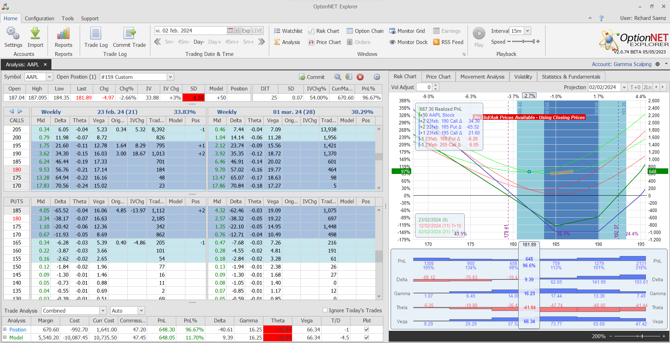Toggle the Exp time mode button
The image size is (670, 343).
click(x=246, y=31)
